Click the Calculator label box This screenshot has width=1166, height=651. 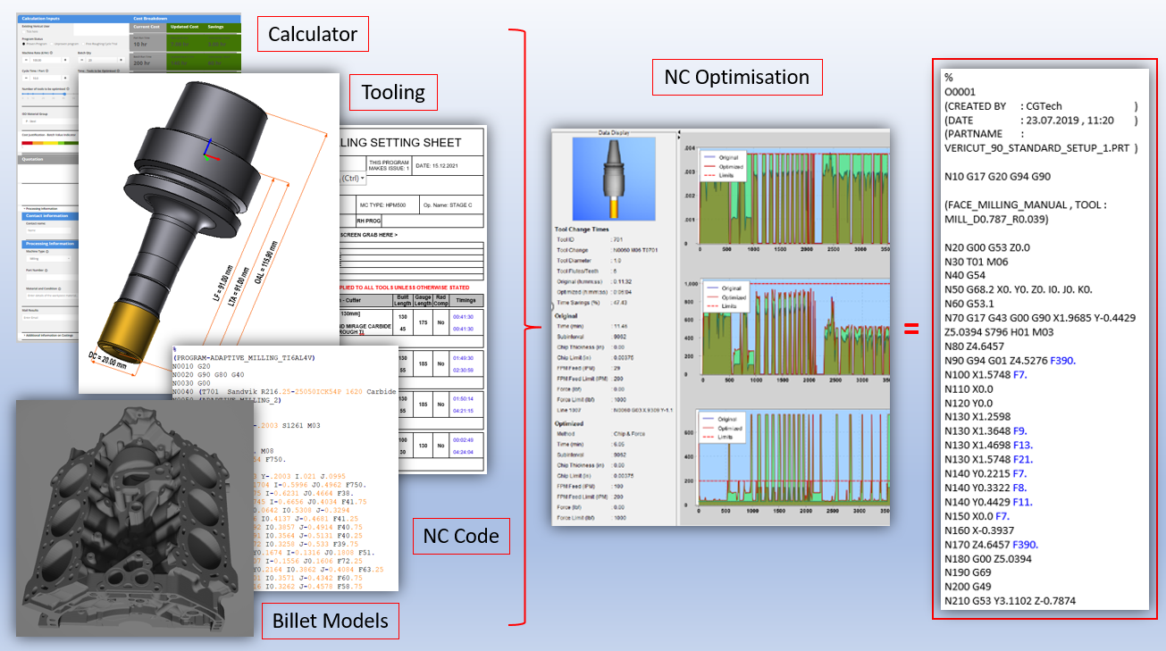click(x=313, y=35)
